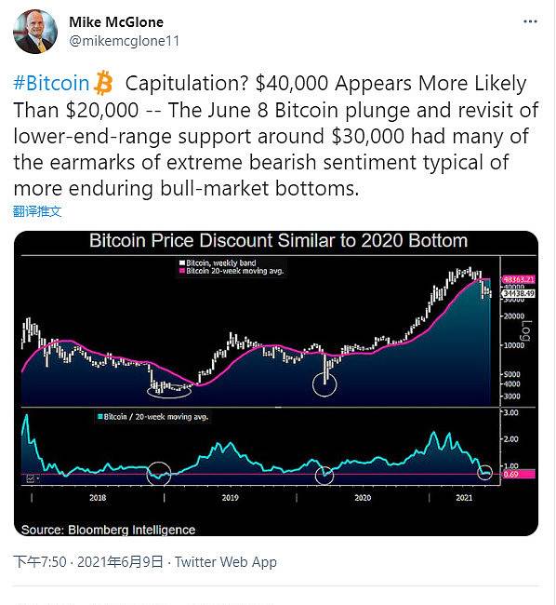This screenshot has width=556, height=605.
Task: Click the #Bitcoin hashtag link
Action: tap(51, 83)
